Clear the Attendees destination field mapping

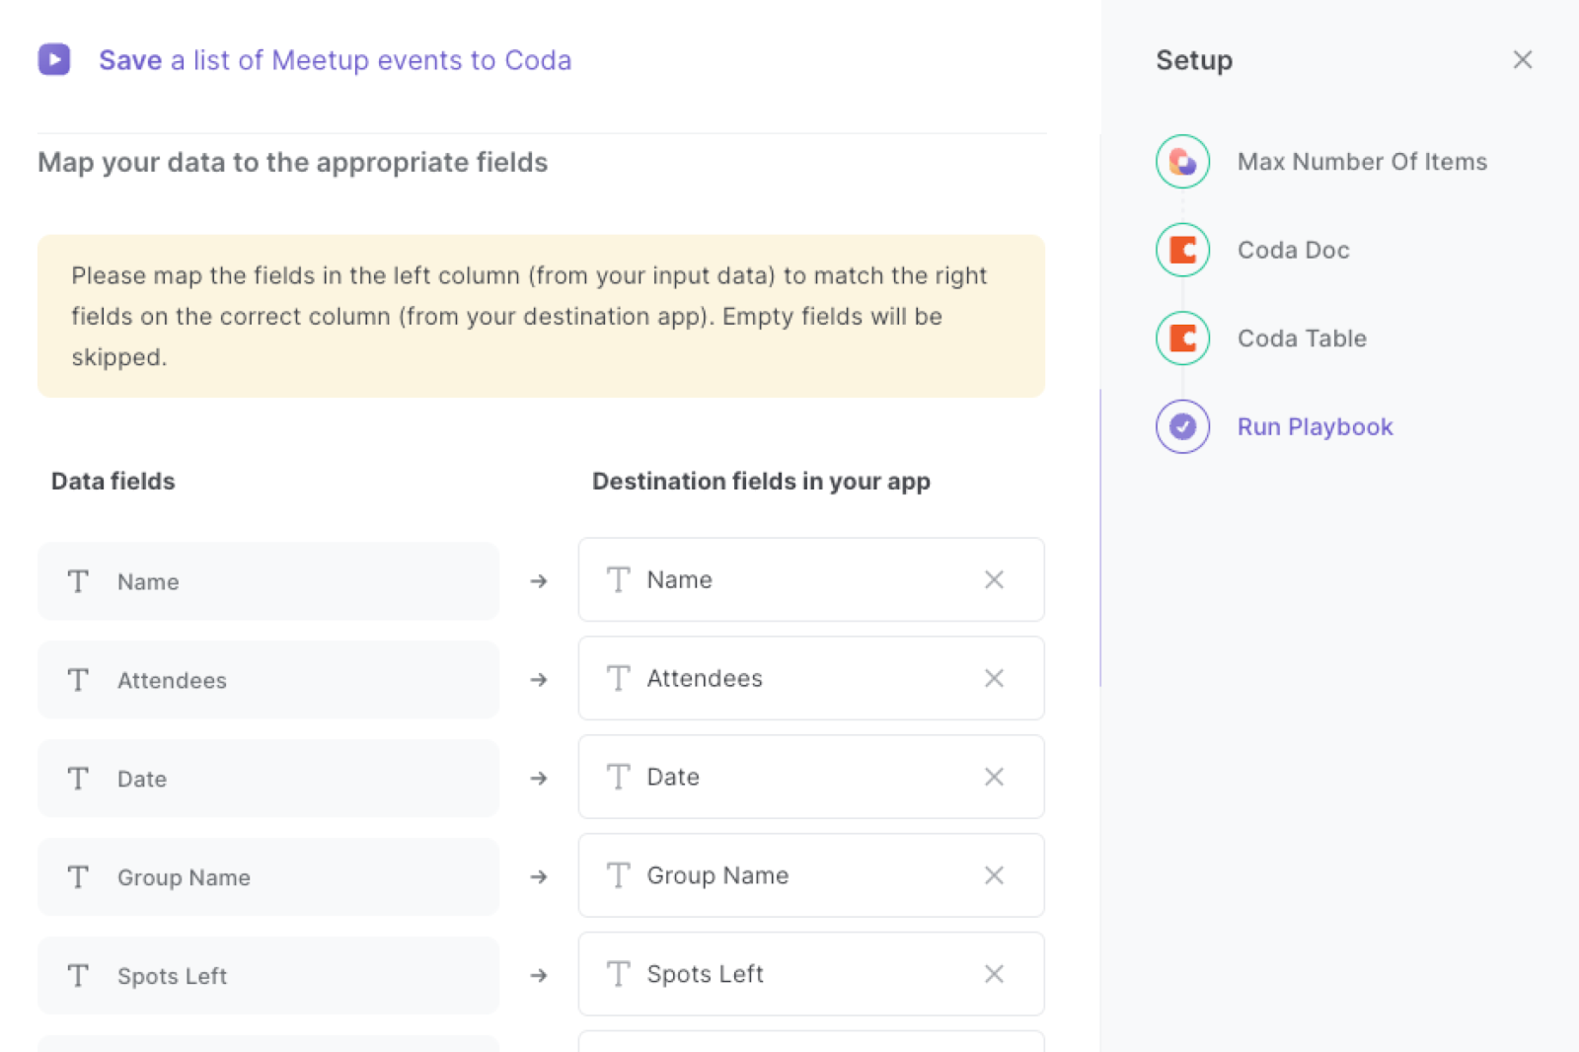pyautogui.click(x=994, y=678)
